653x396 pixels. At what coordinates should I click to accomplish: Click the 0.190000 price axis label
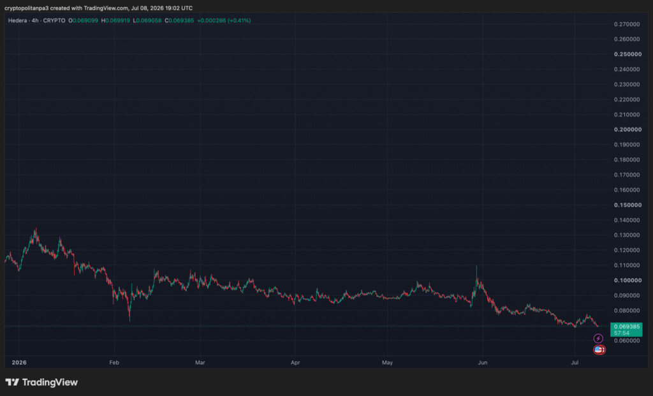click(627, 145)
